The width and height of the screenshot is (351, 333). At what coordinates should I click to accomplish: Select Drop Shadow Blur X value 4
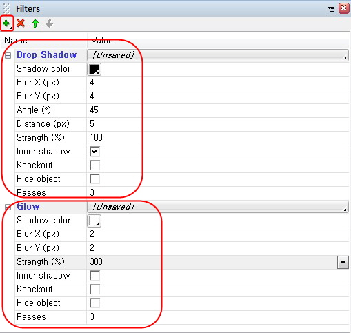click(x=92, y=83)
